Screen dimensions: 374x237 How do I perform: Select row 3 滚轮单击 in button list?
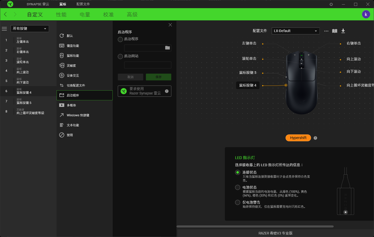click(x=28, y=61)
